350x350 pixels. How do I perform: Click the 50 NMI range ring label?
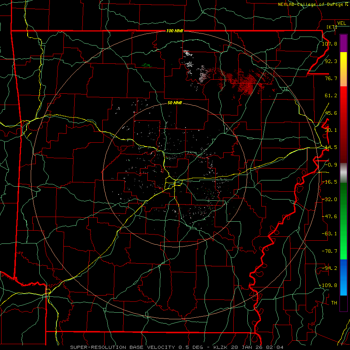tap(175, 103)
